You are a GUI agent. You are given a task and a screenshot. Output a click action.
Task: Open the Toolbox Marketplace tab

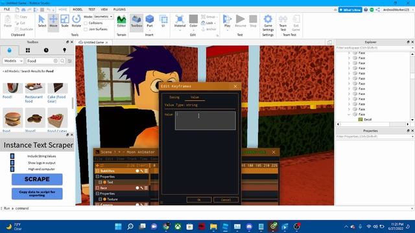(10, 50)
